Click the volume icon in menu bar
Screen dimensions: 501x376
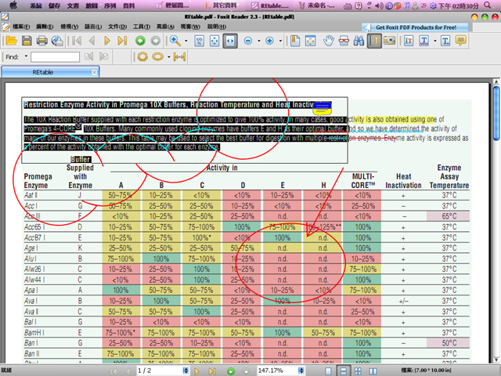click(379, 5)
